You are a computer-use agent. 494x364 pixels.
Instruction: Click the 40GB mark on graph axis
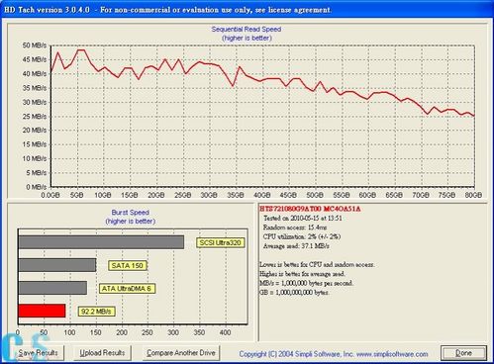click(x=262, y=195)
